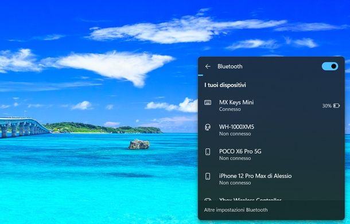
Task: Turn off the Bluetooth toggle switch
Action: pos(330,66)
